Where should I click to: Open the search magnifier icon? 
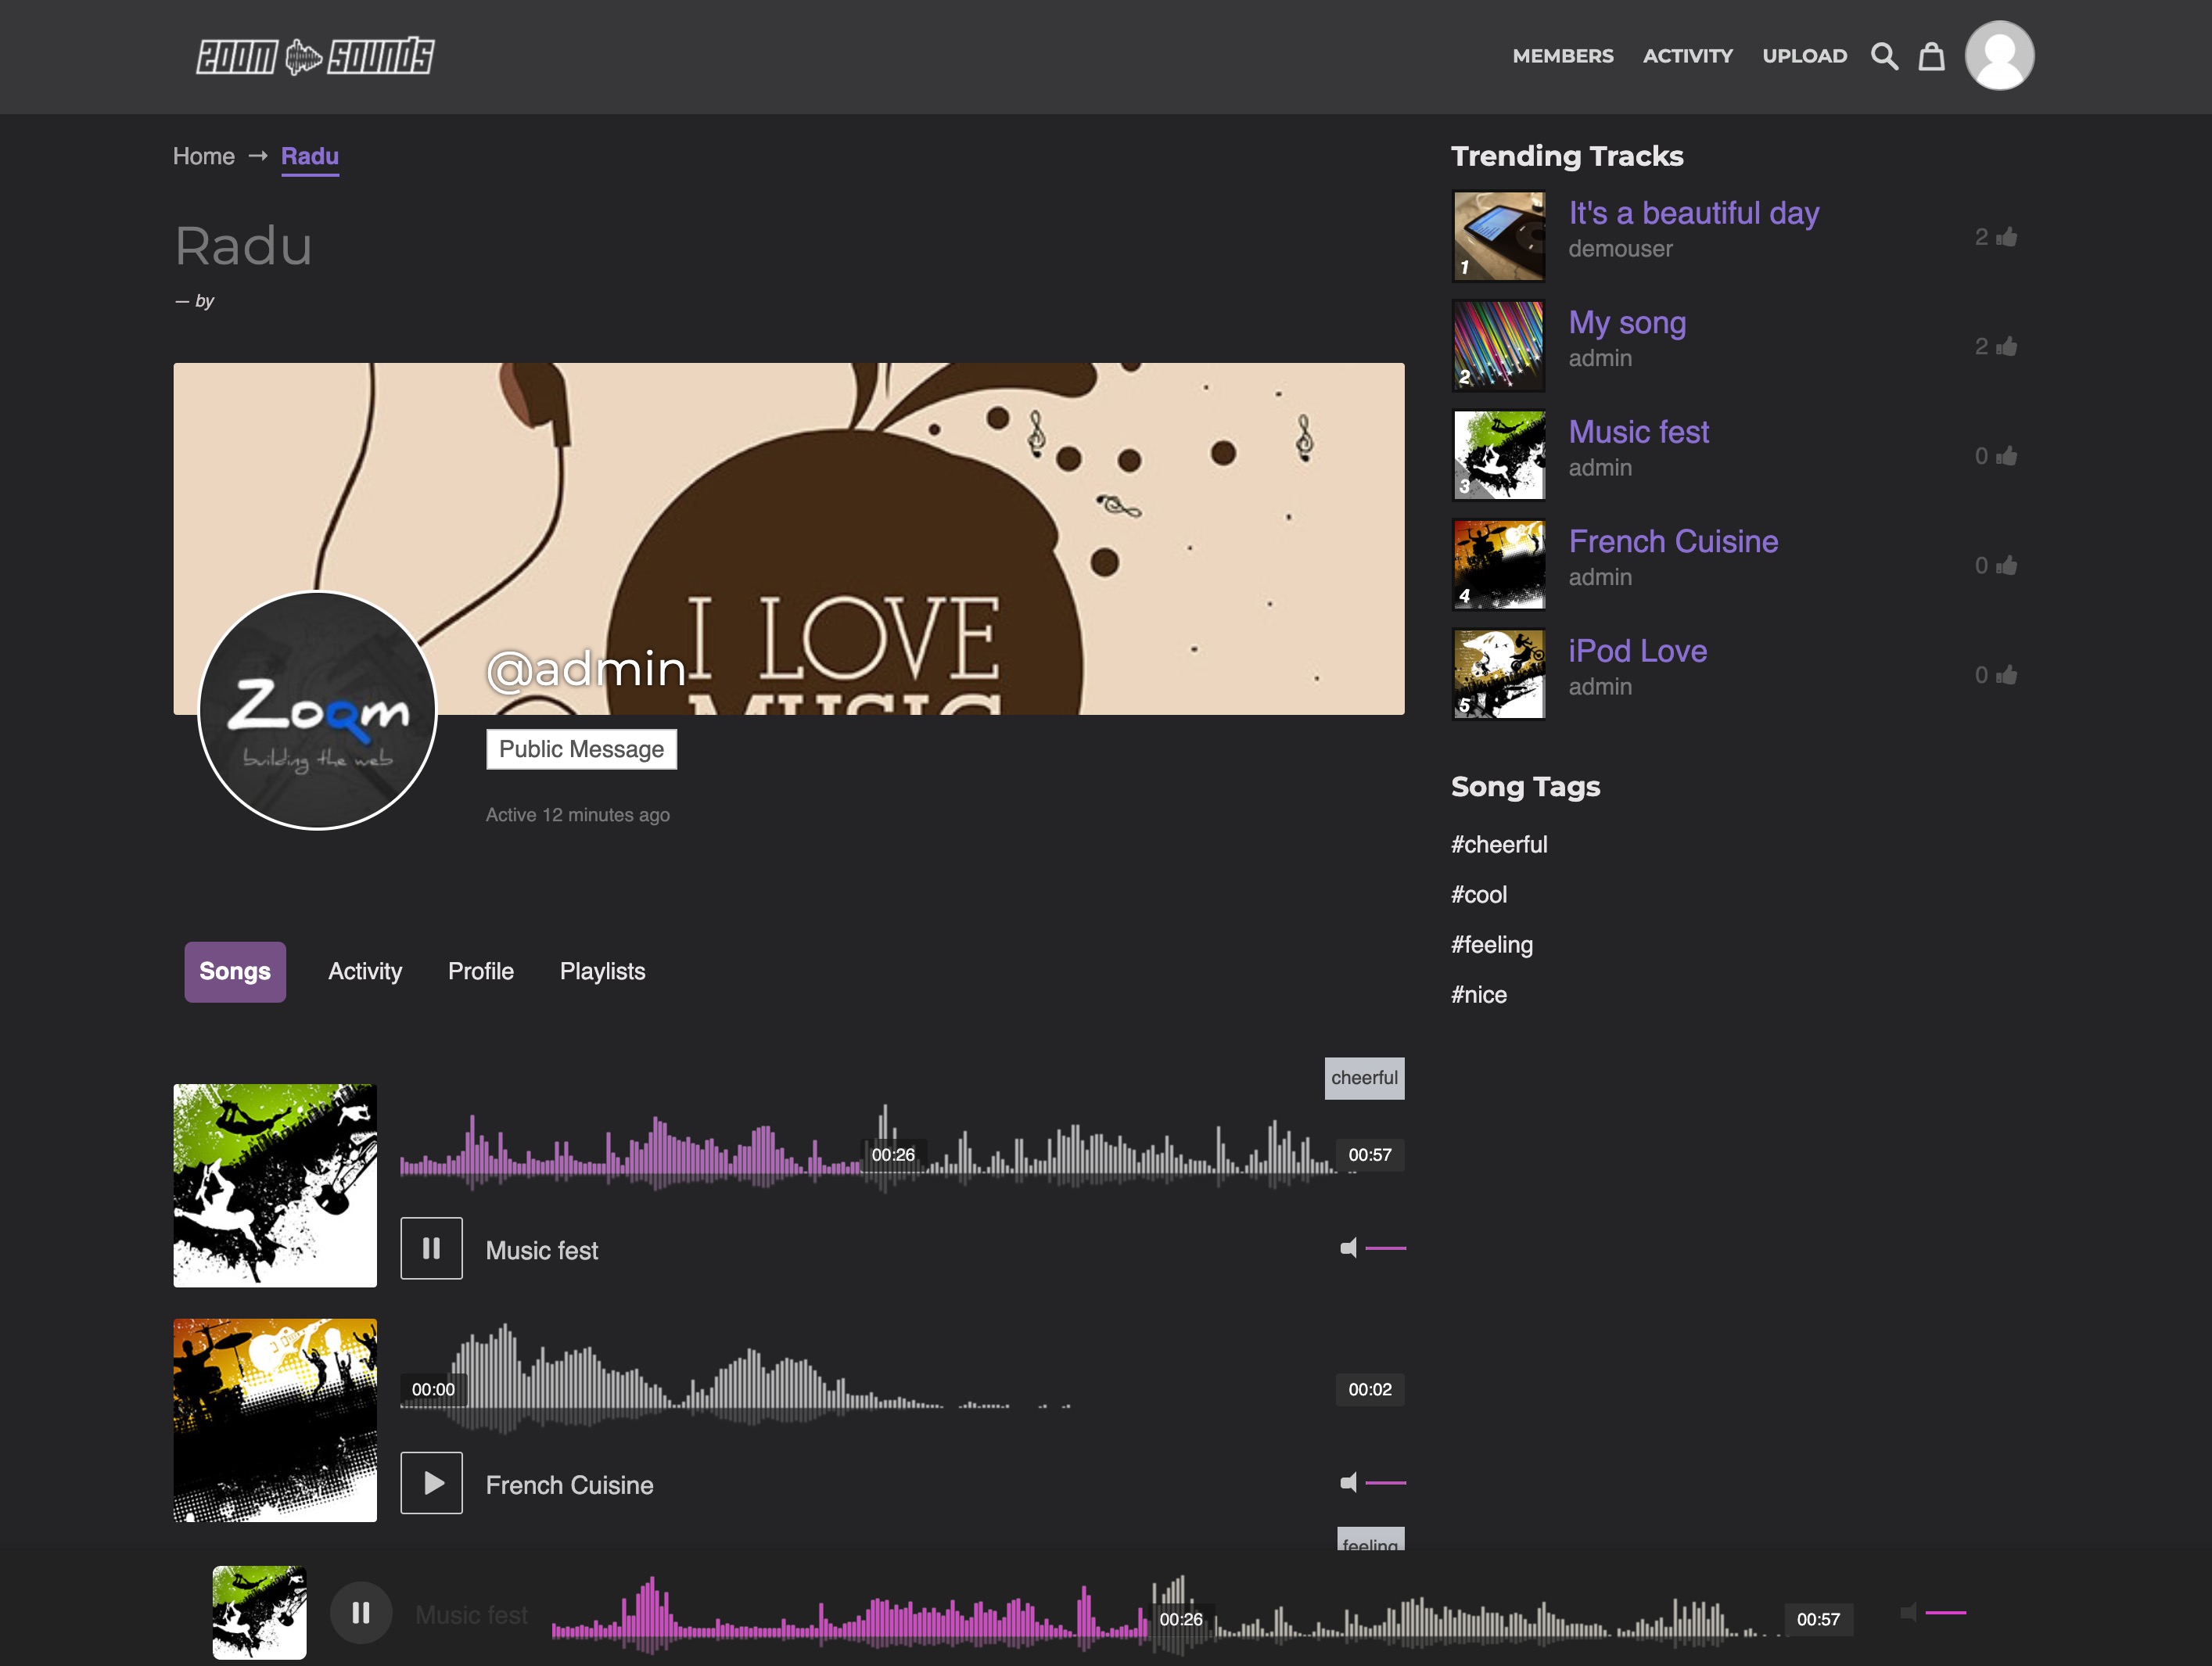point(1884,56)
